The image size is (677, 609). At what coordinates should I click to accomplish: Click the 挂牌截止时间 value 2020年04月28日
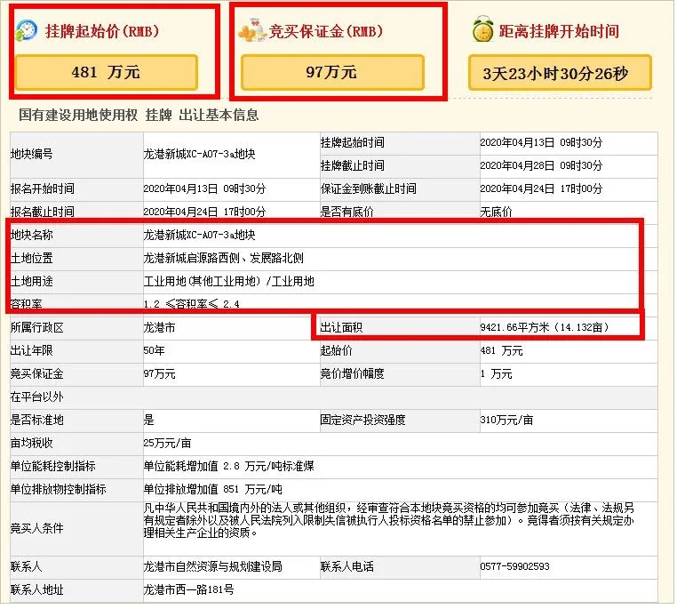[x=540, y=165]
